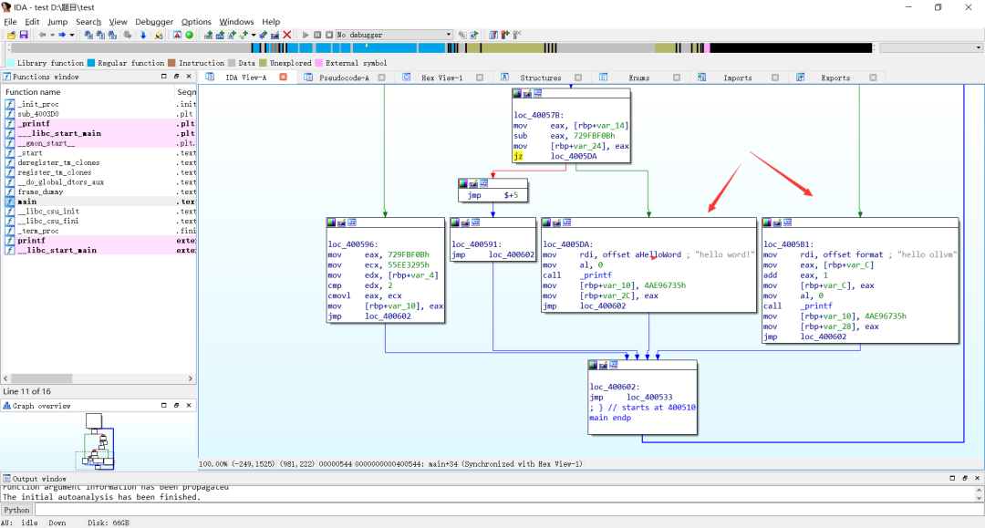Image resolution: width=985 pixels, height=528 pixels.
Task: Close the IDA View-A tab
Action: pyautogui.click(x=283, y=78)
